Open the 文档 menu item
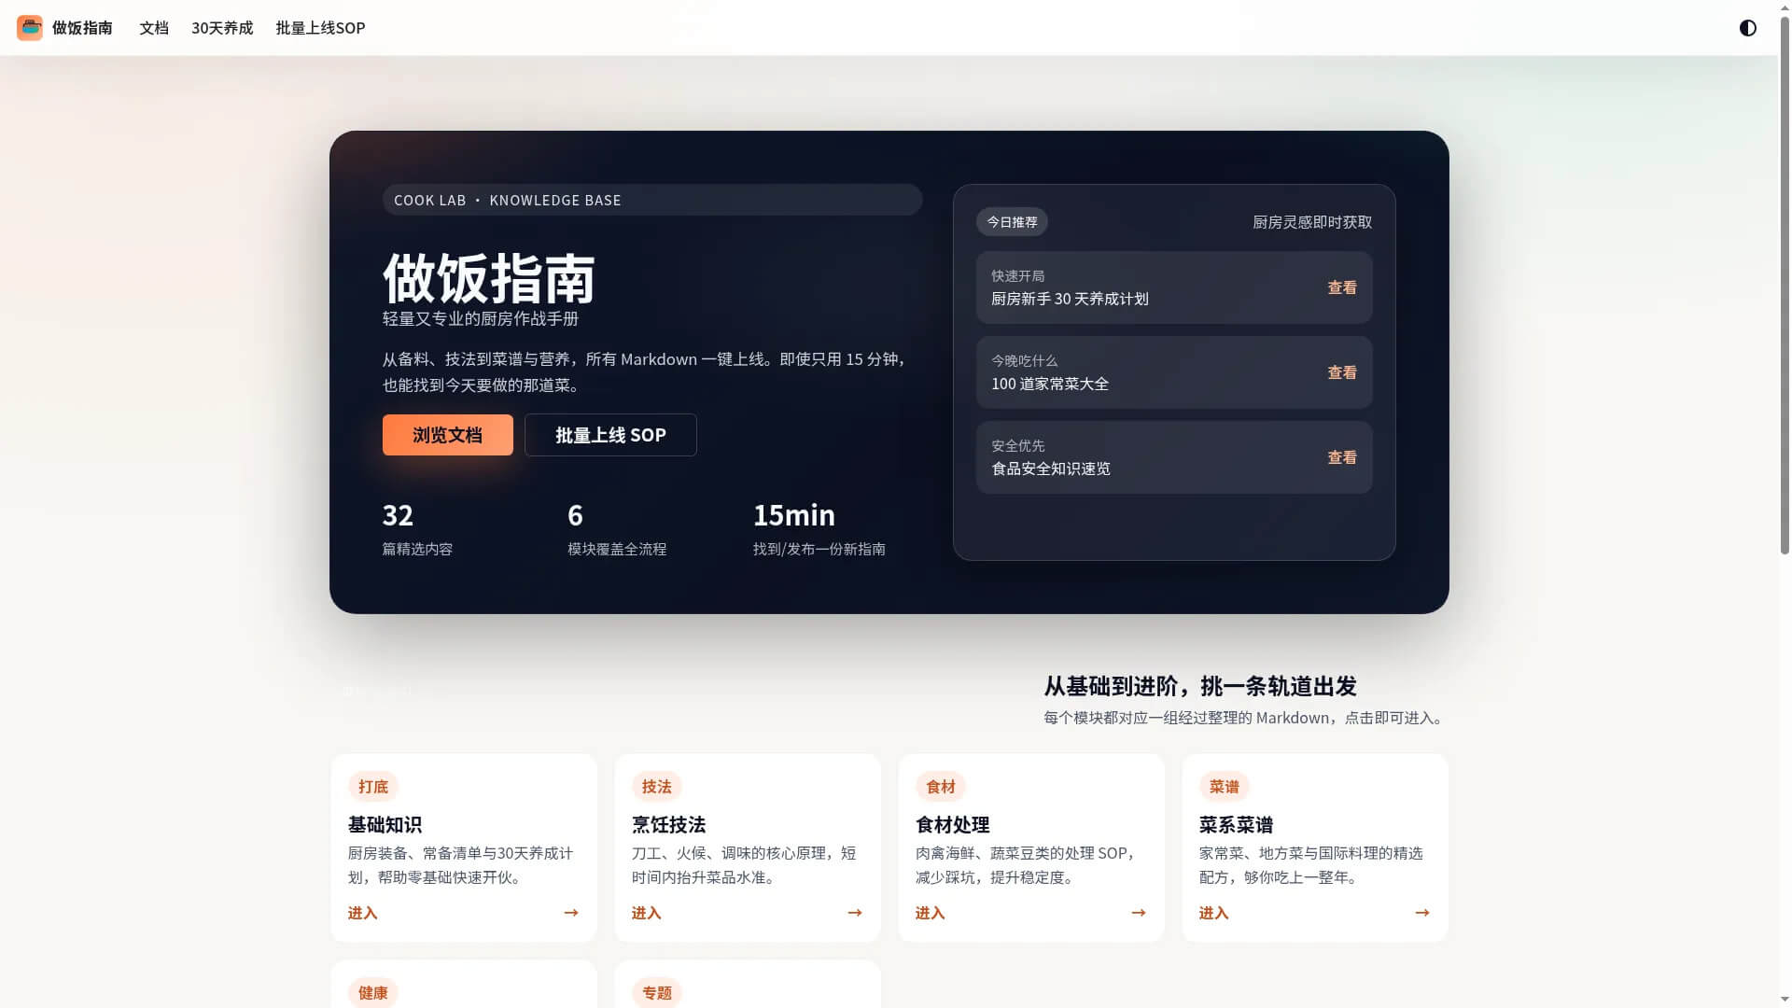 [x=153, y=28]
